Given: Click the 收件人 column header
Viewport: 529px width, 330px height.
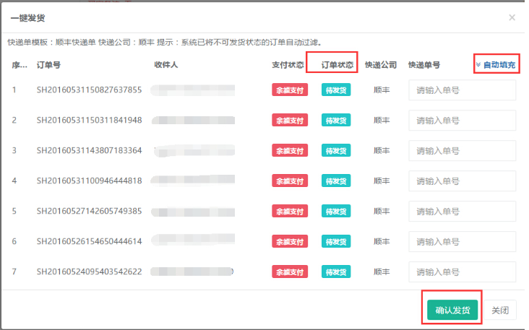Looking at the screenshot, I should coord(166,65).
